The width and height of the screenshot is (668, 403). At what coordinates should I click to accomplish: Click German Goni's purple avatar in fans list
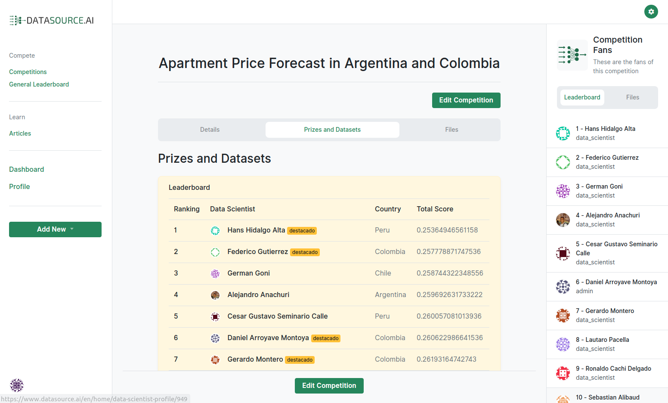563,191
